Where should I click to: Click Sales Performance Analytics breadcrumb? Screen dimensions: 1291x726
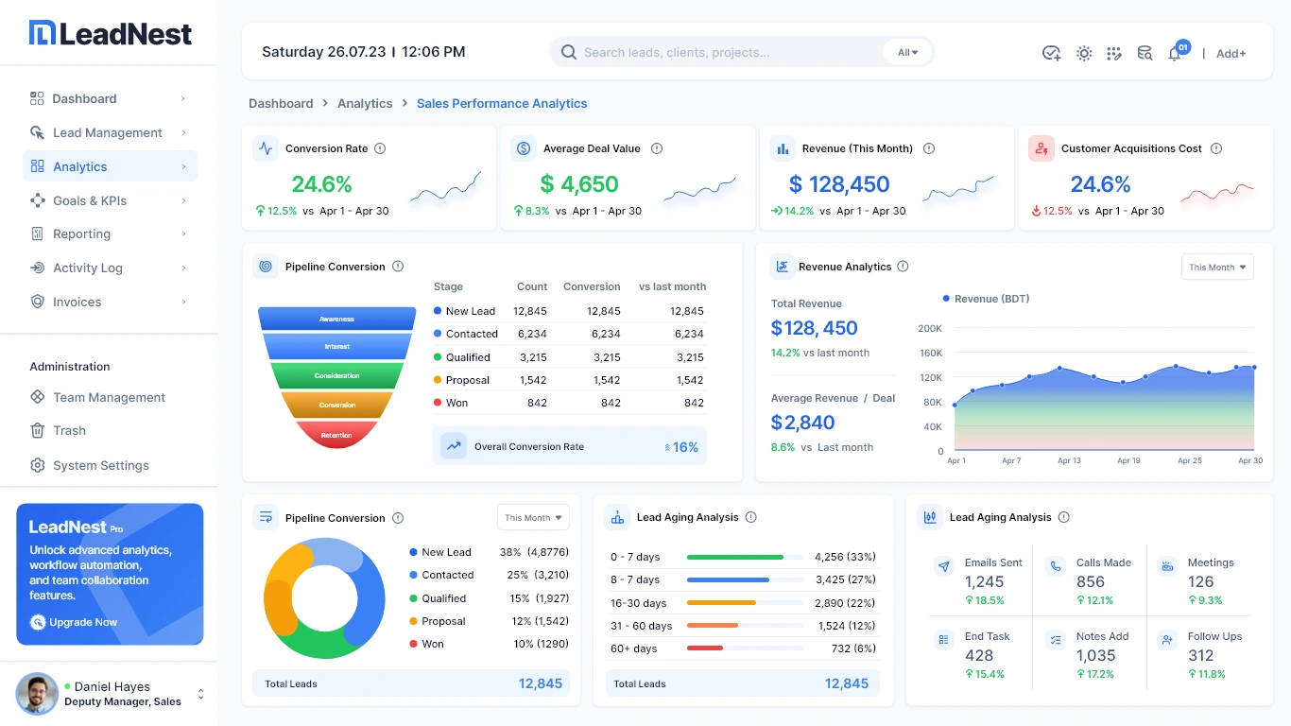(502, 103)
